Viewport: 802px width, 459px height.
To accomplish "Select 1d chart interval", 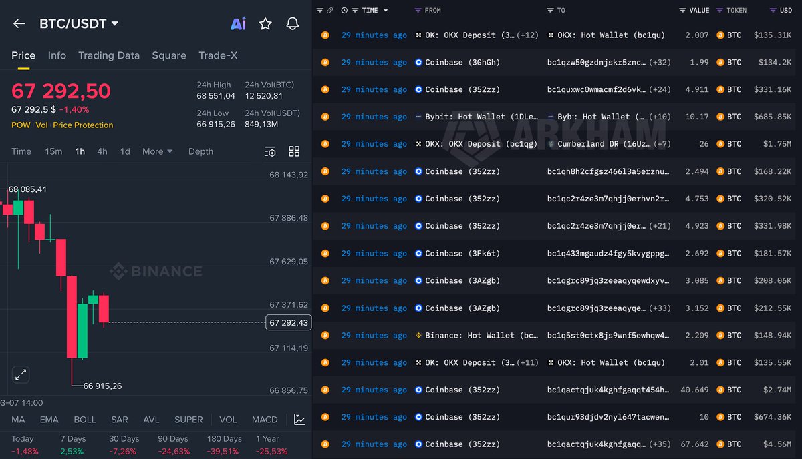I will [125, 151].
